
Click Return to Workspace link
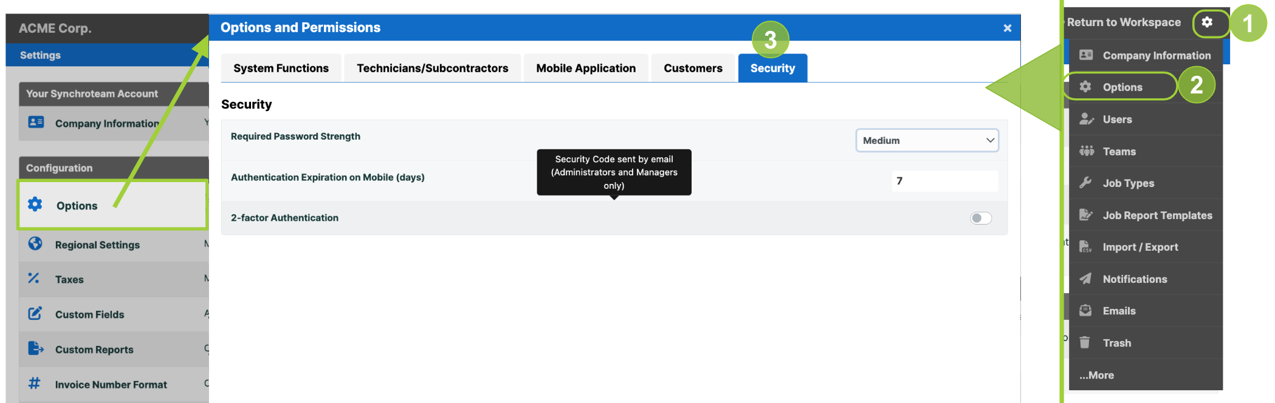point(1124,22)
